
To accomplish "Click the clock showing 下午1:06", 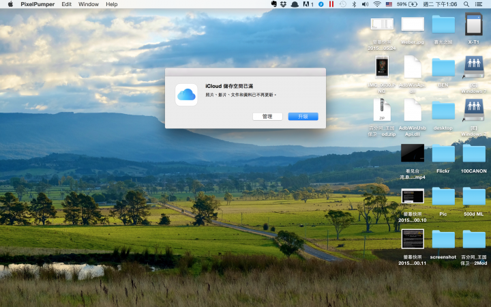I will (x=440, y=4).
